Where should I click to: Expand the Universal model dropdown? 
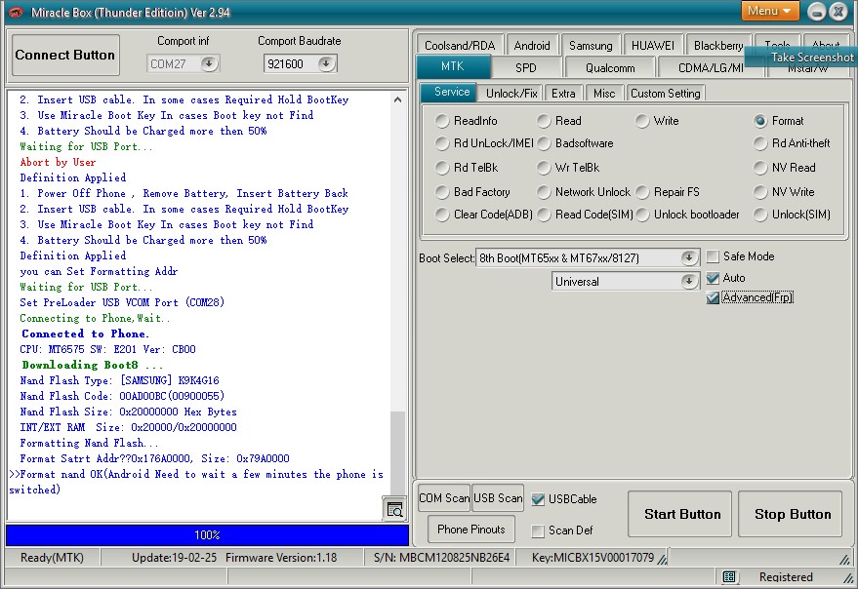coord(689,282)
